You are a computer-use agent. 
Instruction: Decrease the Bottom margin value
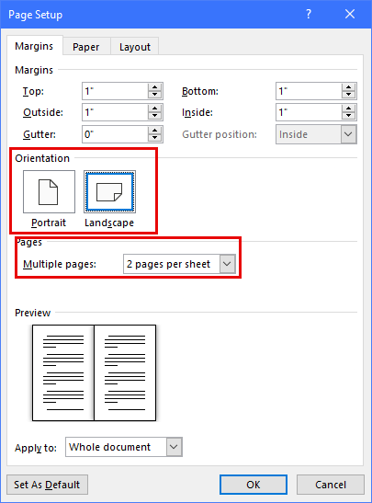[349, 95]
